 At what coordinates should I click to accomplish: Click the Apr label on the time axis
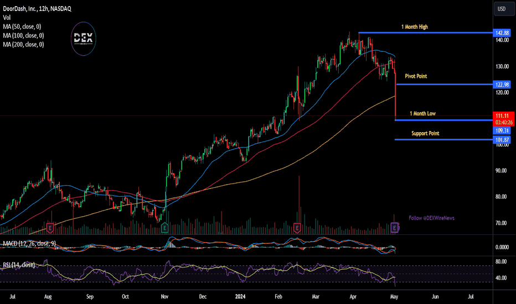coord(353,297)
